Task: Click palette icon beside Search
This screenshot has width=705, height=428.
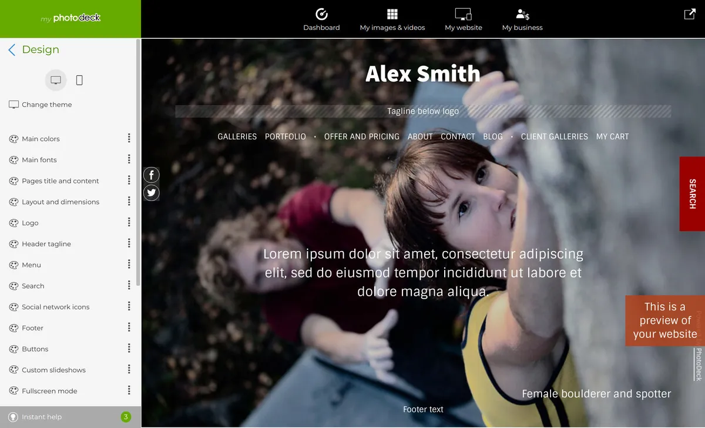Action: tap(14, 286)
